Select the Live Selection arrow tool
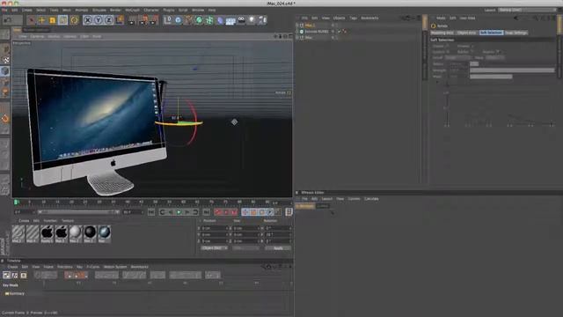Screen dimensions: 563x317 click(32, 20)
